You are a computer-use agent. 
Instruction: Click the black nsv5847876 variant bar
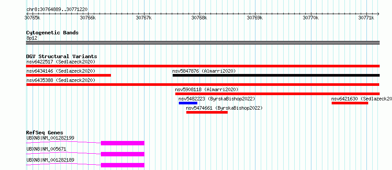pyautogui.click(x=276, y=75)
